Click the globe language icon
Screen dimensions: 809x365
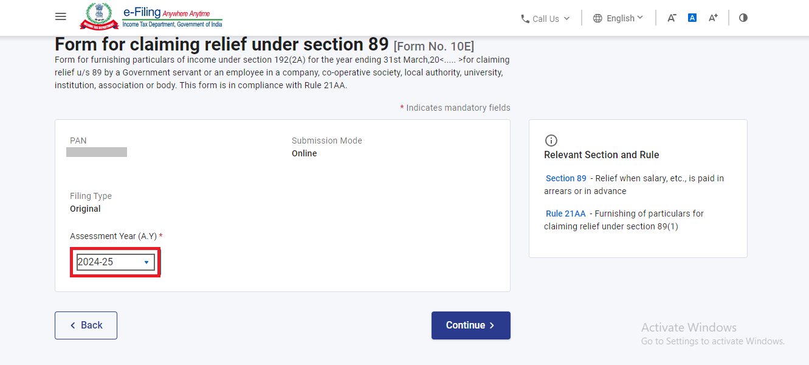tap(597, 18)
